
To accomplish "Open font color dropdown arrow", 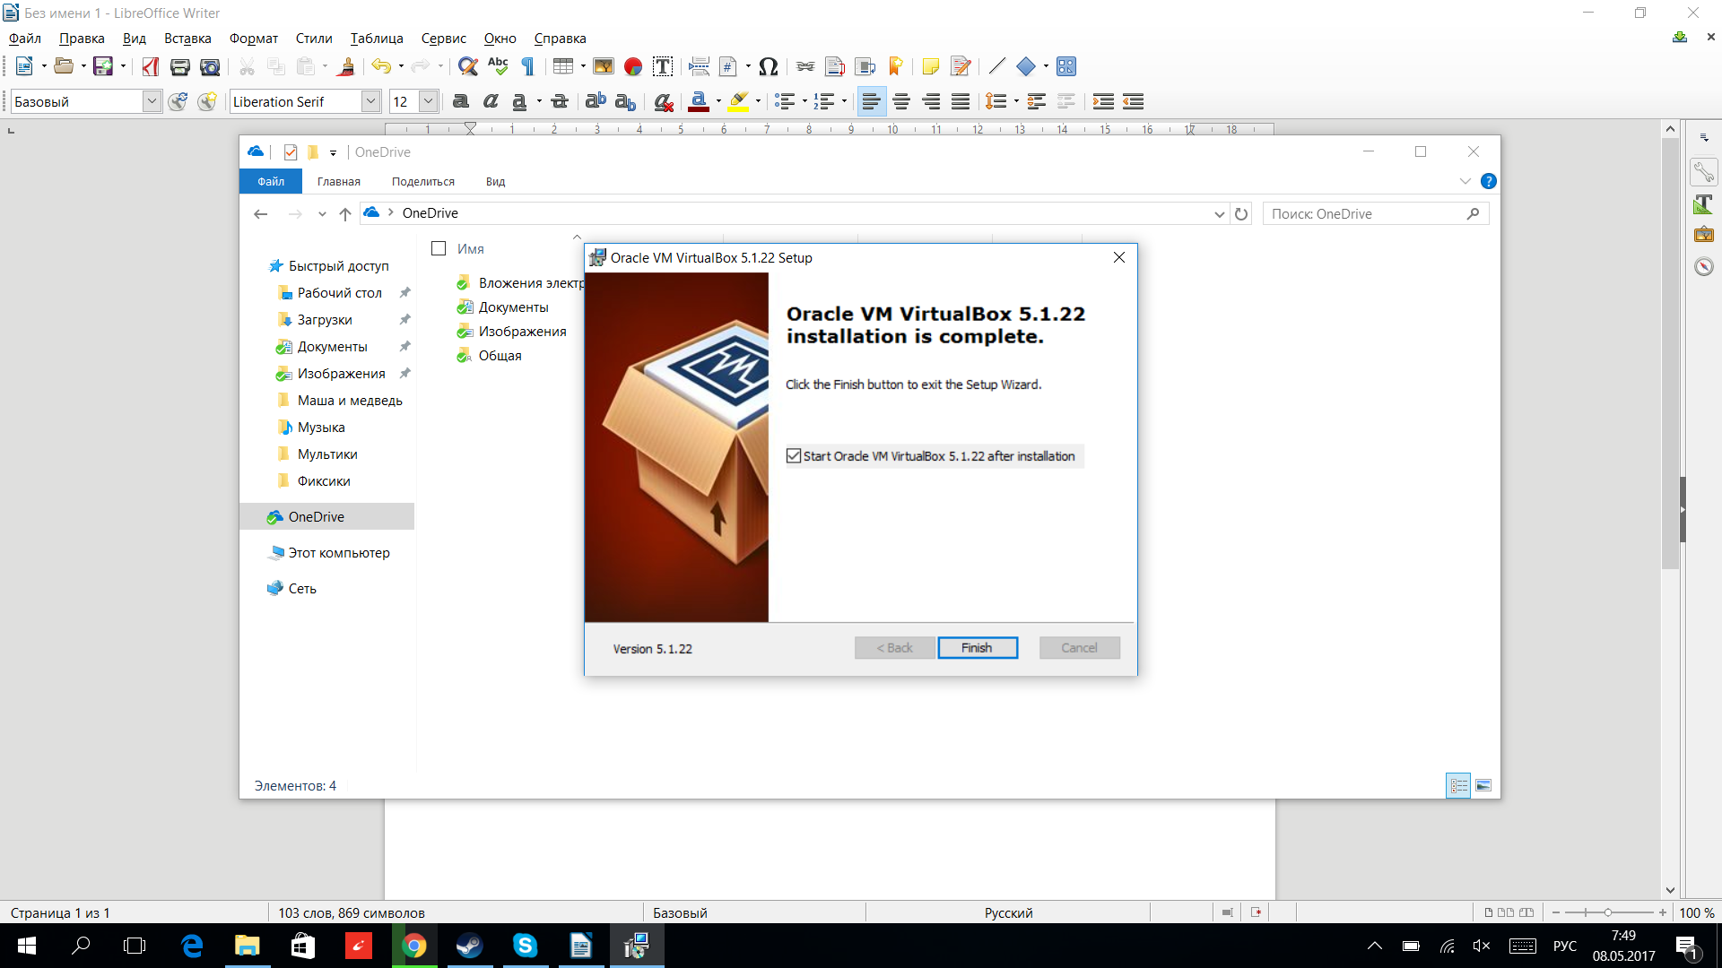I will coord(718,101).
